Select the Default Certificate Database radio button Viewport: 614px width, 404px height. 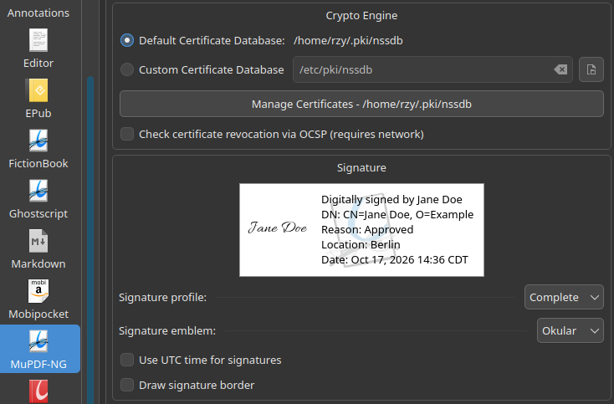click(127, 40)
